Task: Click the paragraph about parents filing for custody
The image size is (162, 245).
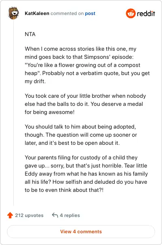Action: 86,174
